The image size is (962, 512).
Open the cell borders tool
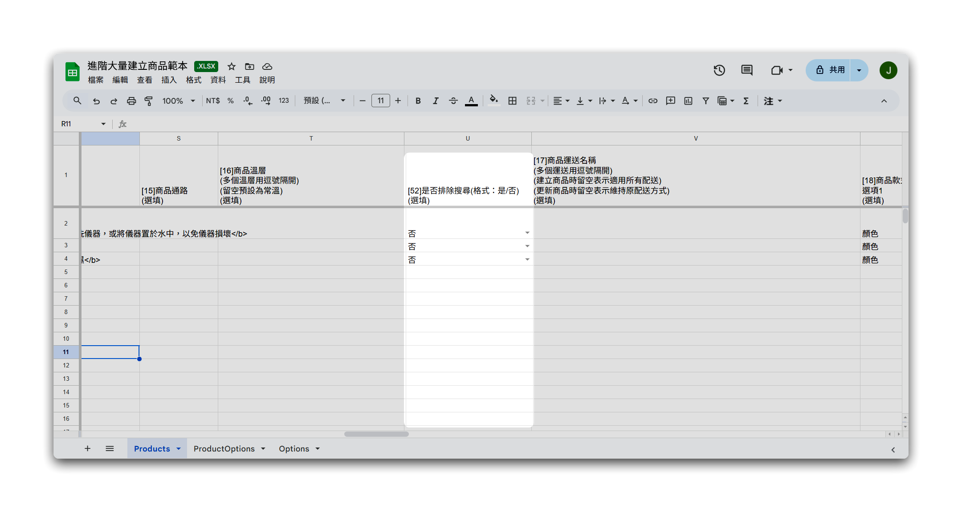(x=512, y=101)
